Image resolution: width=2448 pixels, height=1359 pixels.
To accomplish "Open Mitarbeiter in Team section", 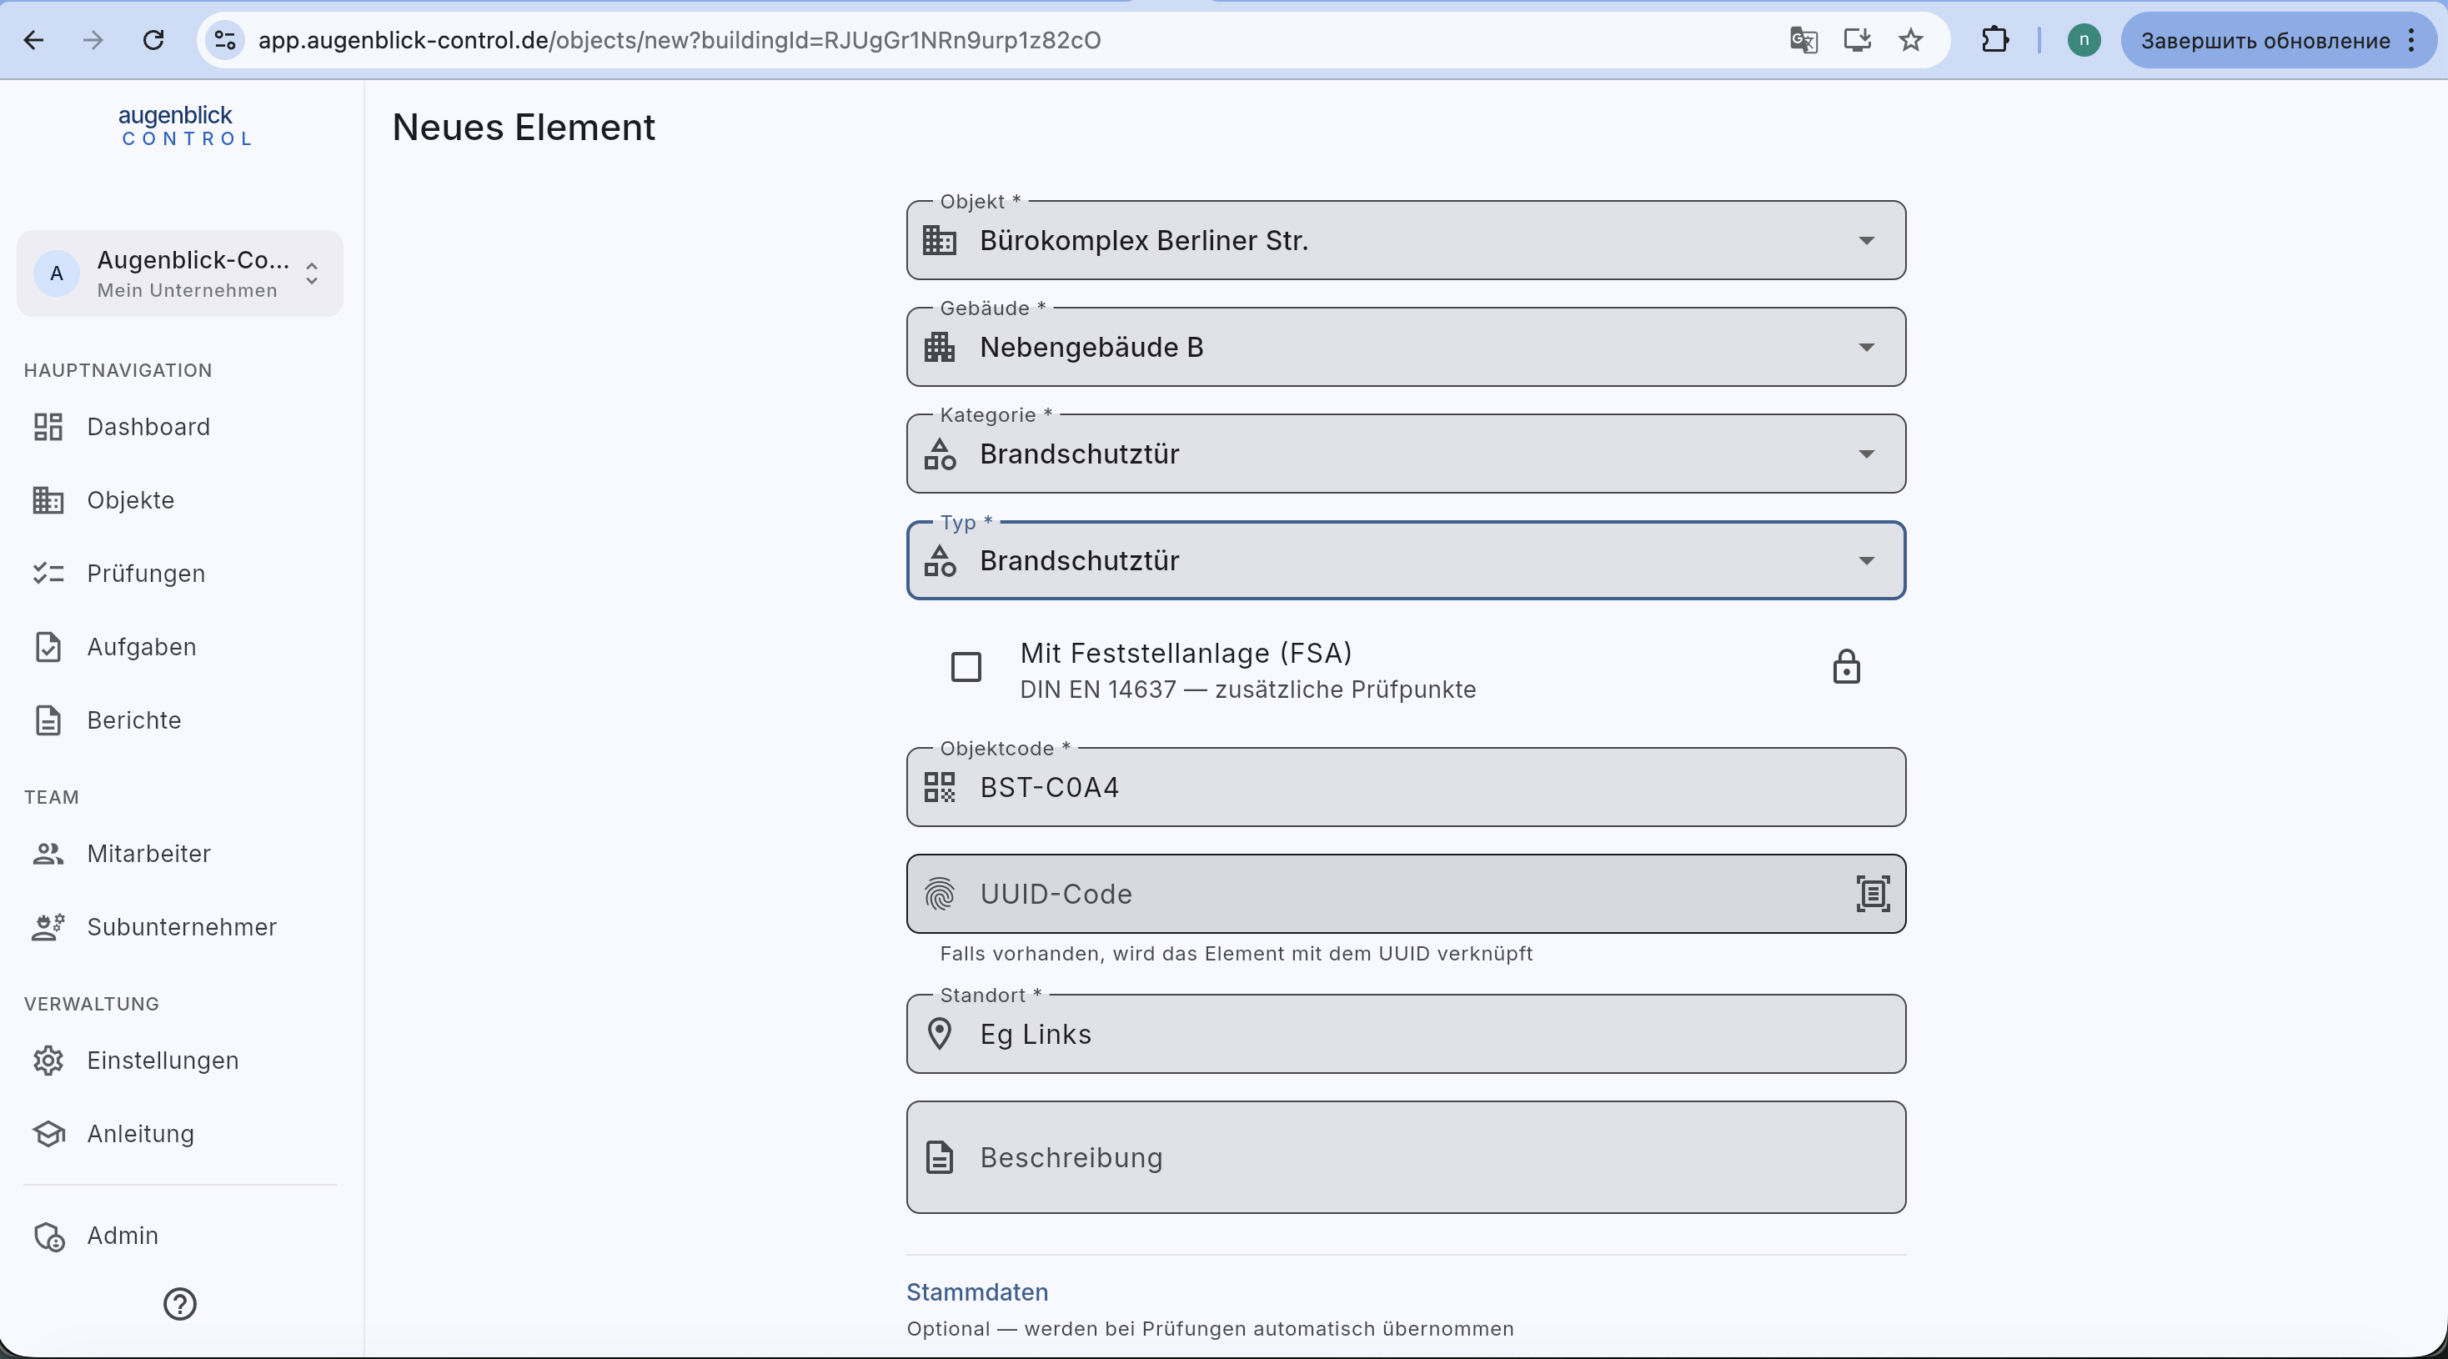I will pos(181,854).
